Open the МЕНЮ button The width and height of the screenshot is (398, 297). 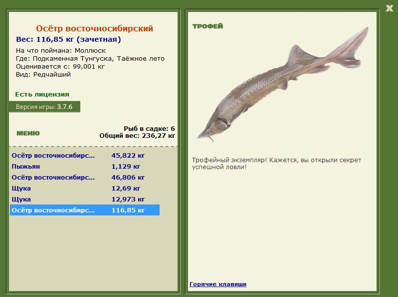[x=28, y=133]
